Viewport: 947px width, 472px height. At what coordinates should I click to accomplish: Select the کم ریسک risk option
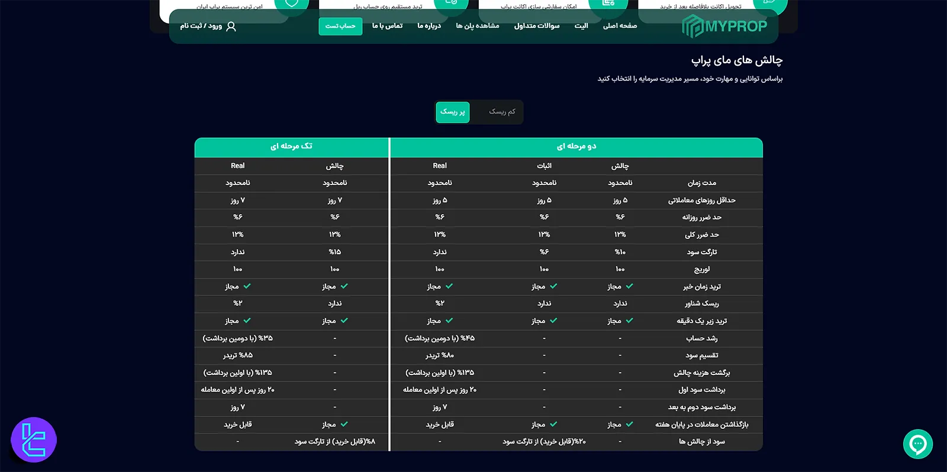click(502, 112)
